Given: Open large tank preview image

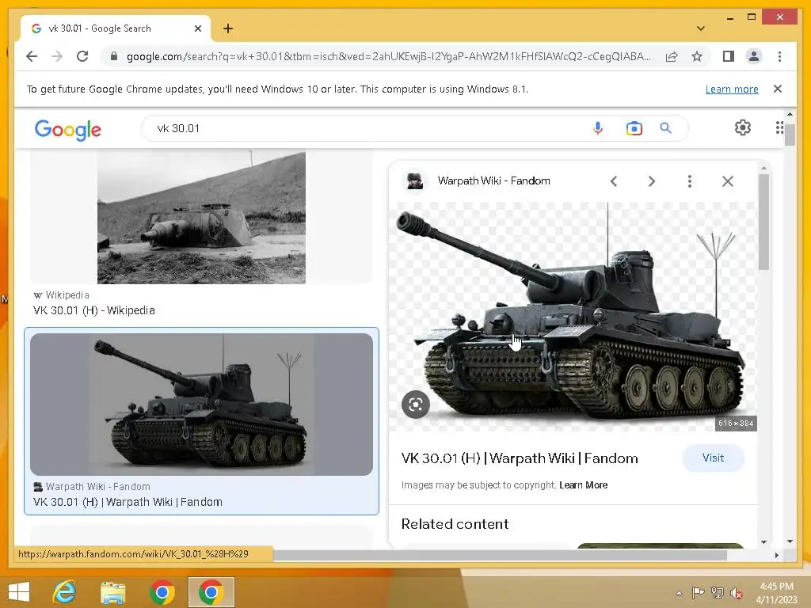Looking at the screenshot, I should click(573, 317).
